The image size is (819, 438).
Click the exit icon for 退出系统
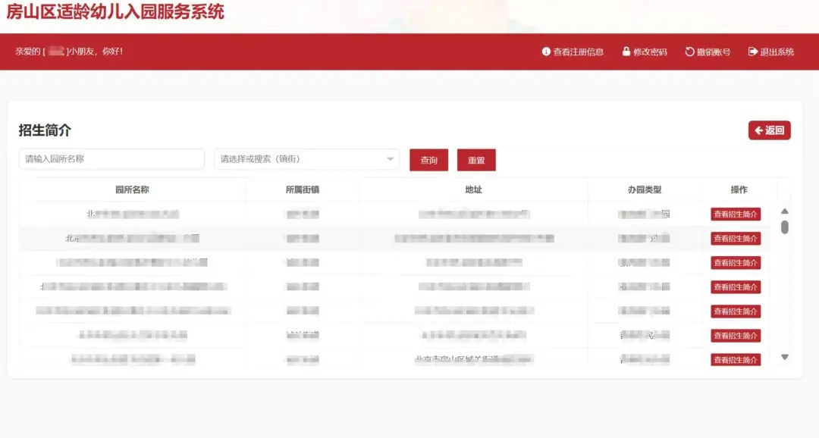[x=753, y=52]
